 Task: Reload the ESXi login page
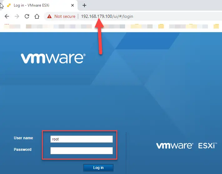click(27, 16)
